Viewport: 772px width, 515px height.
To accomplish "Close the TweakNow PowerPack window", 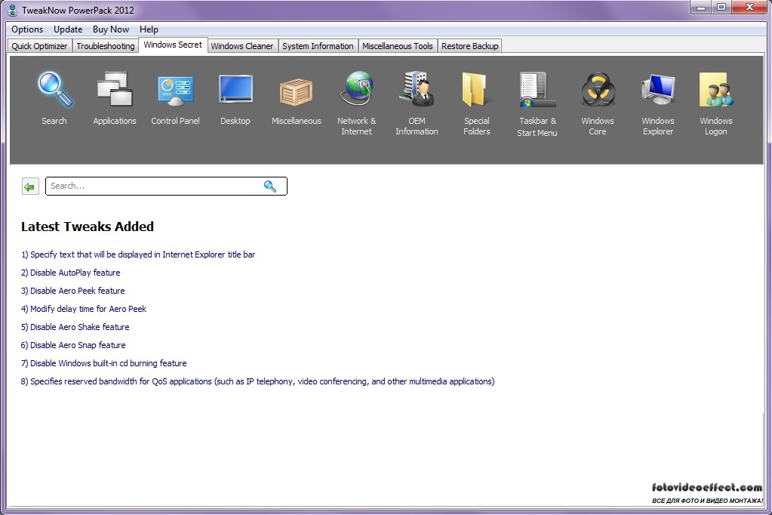I will pos(749,8).
